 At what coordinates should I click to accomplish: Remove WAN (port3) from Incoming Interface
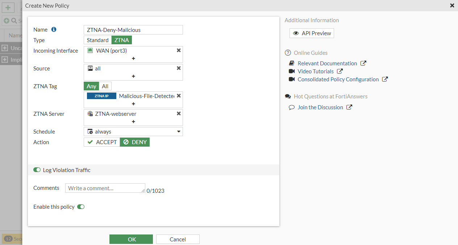pyautogui.click(x=179, y=50)
